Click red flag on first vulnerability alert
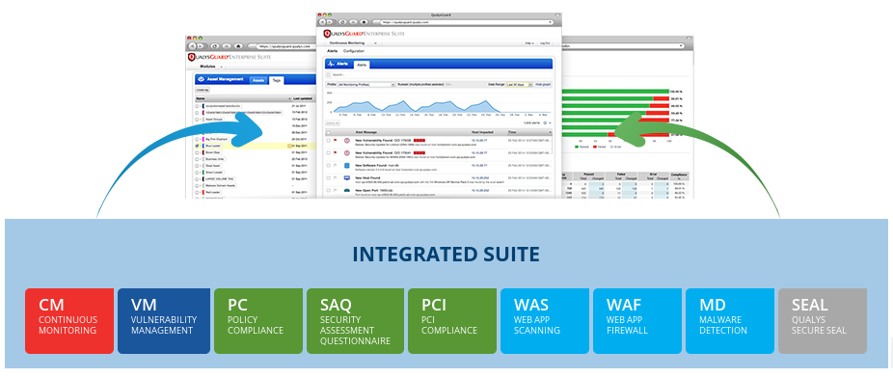This screenshot has width=893, height=378. [x=336, y=140]
